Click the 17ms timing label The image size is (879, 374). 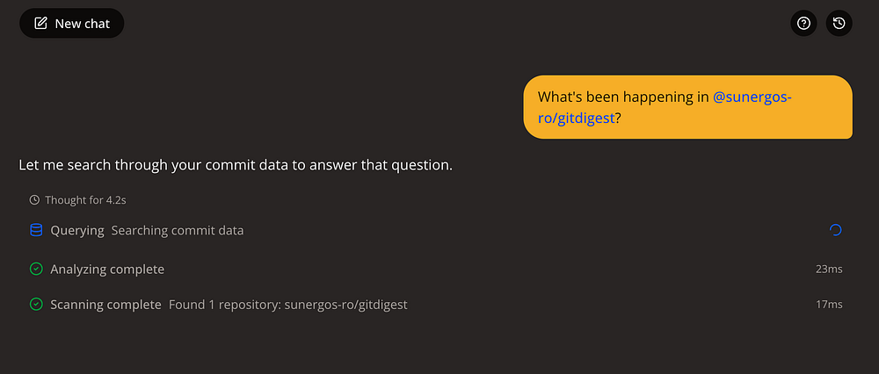pos(829,305)
